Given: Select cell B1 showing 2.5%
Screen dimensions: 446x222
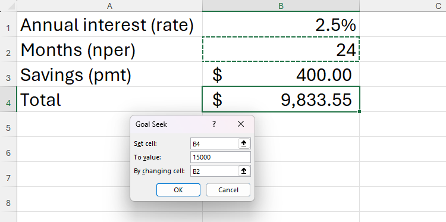Looking at the screenshot, I should click(x=281, y=24).
